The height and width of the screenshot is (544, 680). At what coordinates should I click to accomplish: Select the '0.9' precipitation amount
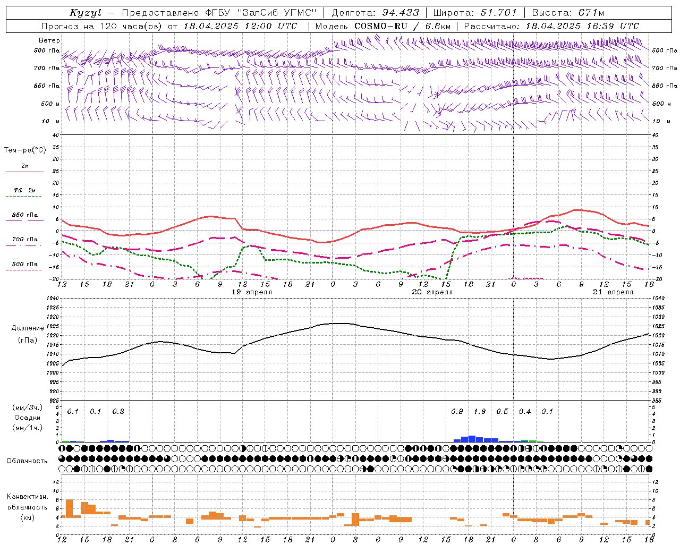click(457, 412)
